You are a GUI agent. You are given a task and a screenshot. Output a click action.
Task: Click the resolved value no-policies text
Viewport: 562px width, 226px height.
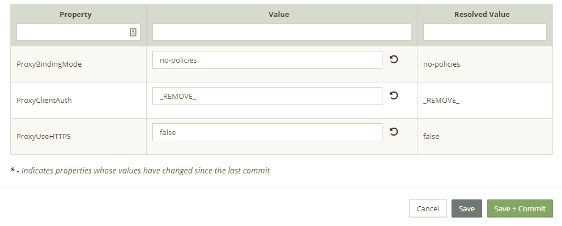coord(441,64)
